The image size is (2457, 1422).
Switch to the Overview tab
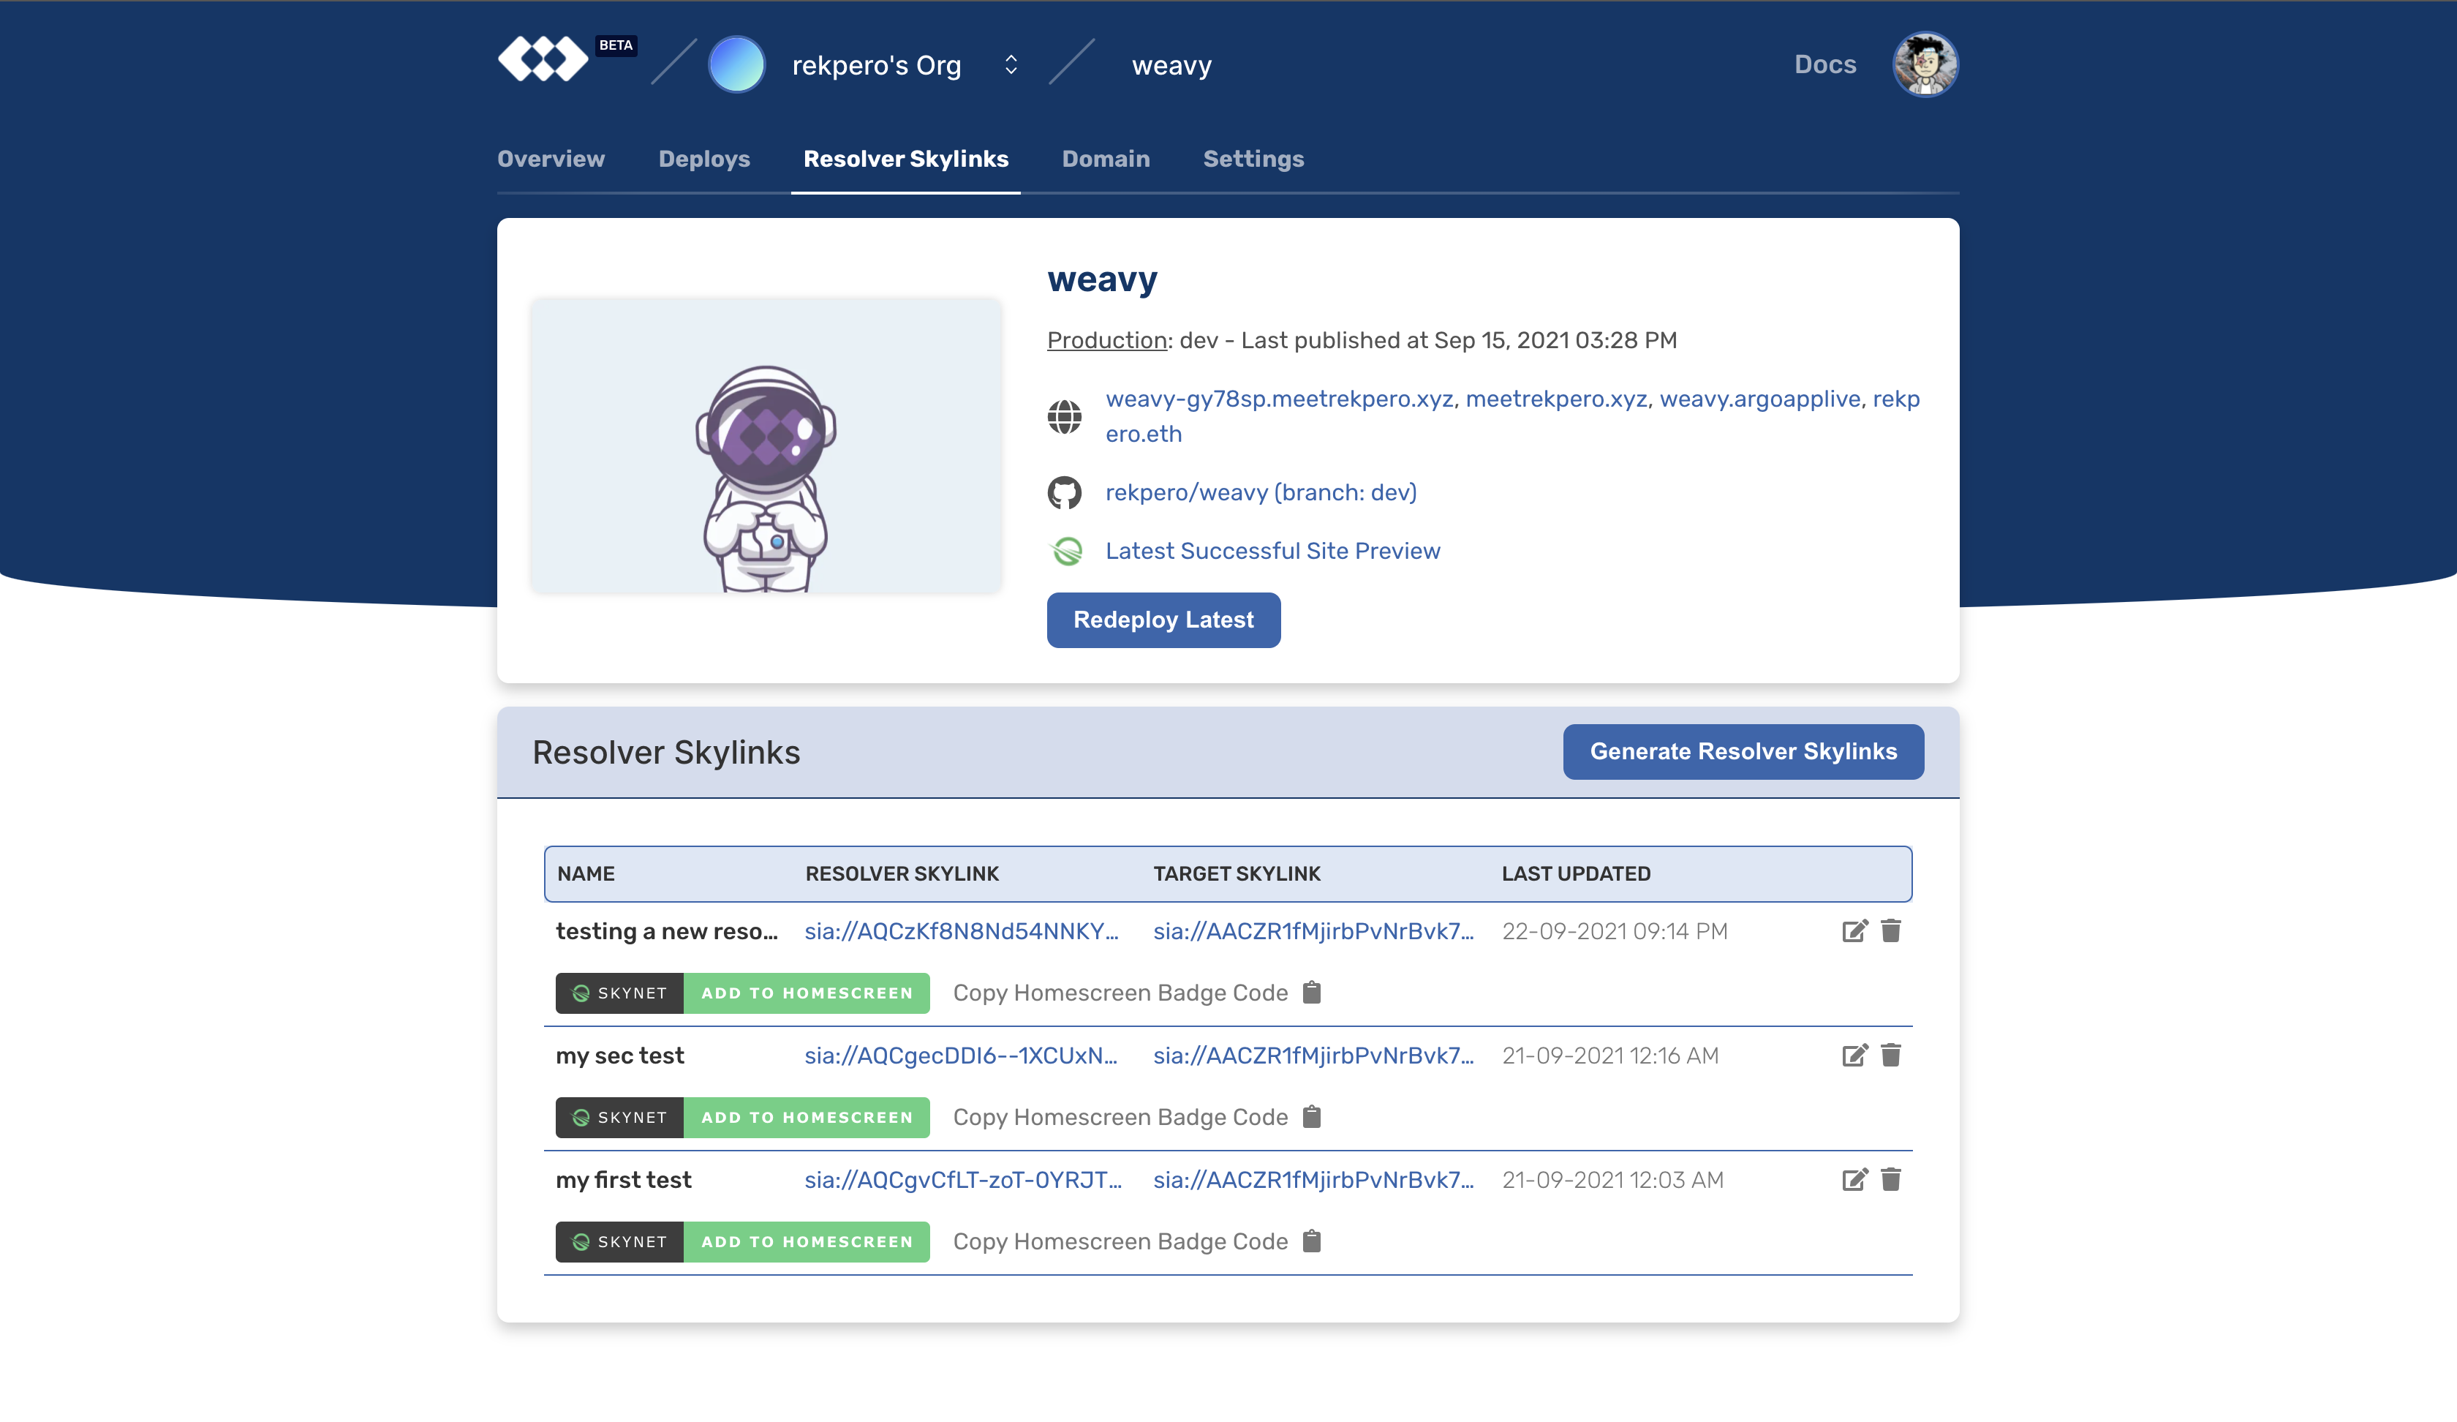coord(551,159)
